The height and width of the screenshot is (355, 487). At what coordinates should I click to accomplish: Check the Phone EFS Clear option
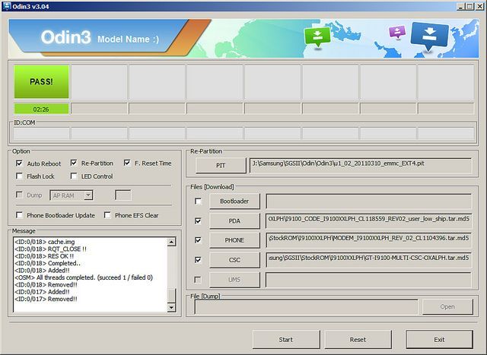pos(107,214)
